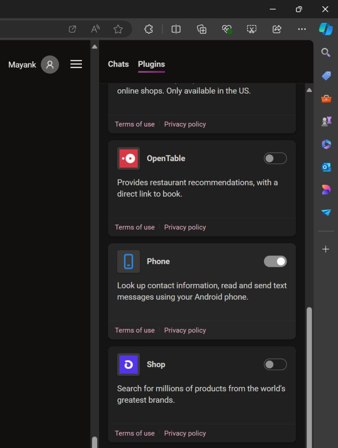338x448 pixels.
Task: Open Phone Terms of use link
Action: (135, 330)
